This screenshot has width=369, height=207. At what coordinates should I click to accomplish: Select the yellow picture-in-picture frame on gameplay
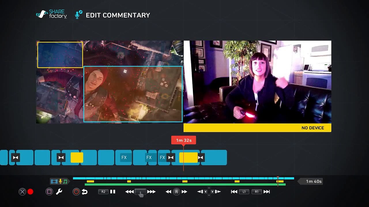[60, 55]
